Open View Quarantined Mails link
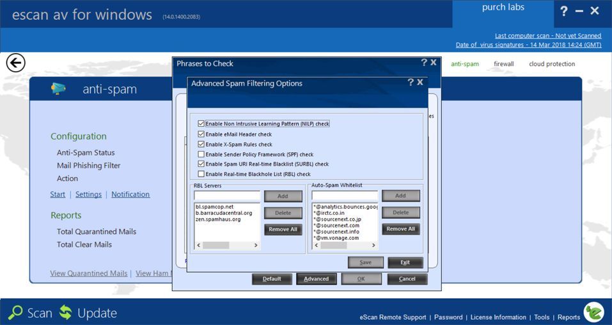The width and height of the screenshot is (612, 325). pos(89,273)
